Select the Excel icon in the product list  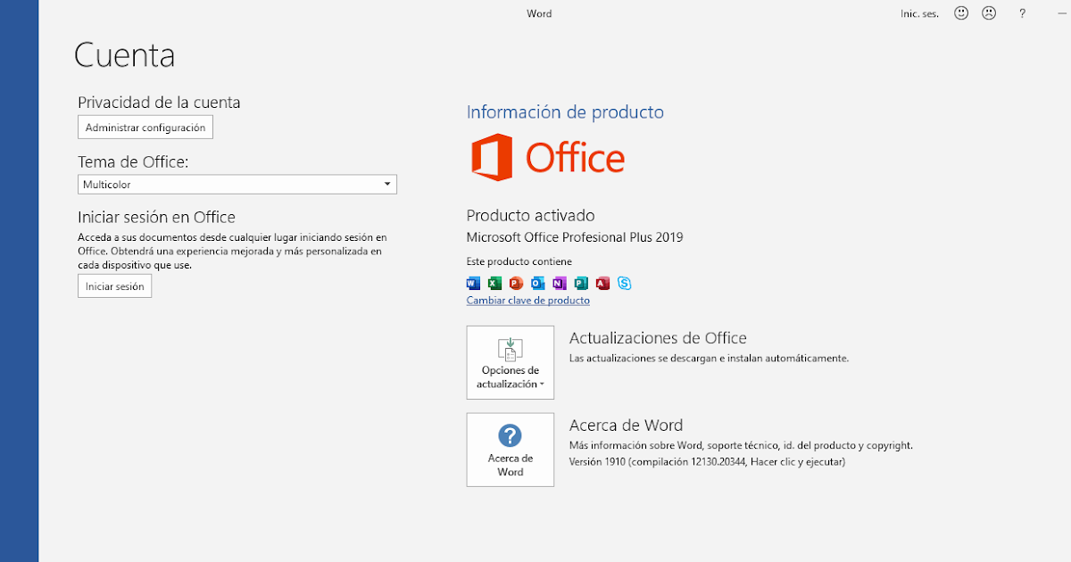[494, 283]
